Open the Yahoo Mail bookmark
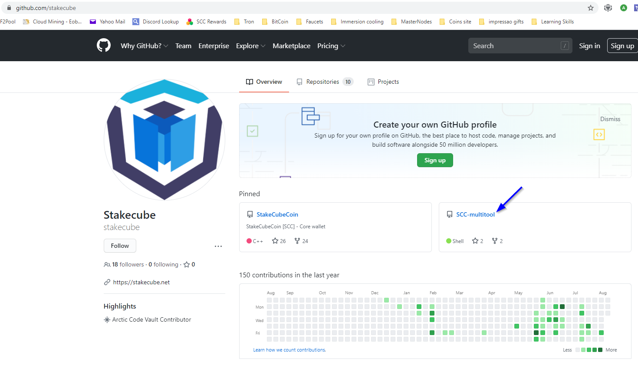The width and height of the screenshot is (638, 365). pos(108,22)
